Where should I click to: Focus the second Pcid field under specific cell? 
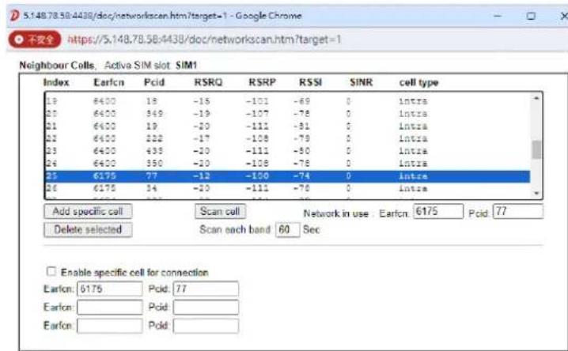click(x=206, y=308)
